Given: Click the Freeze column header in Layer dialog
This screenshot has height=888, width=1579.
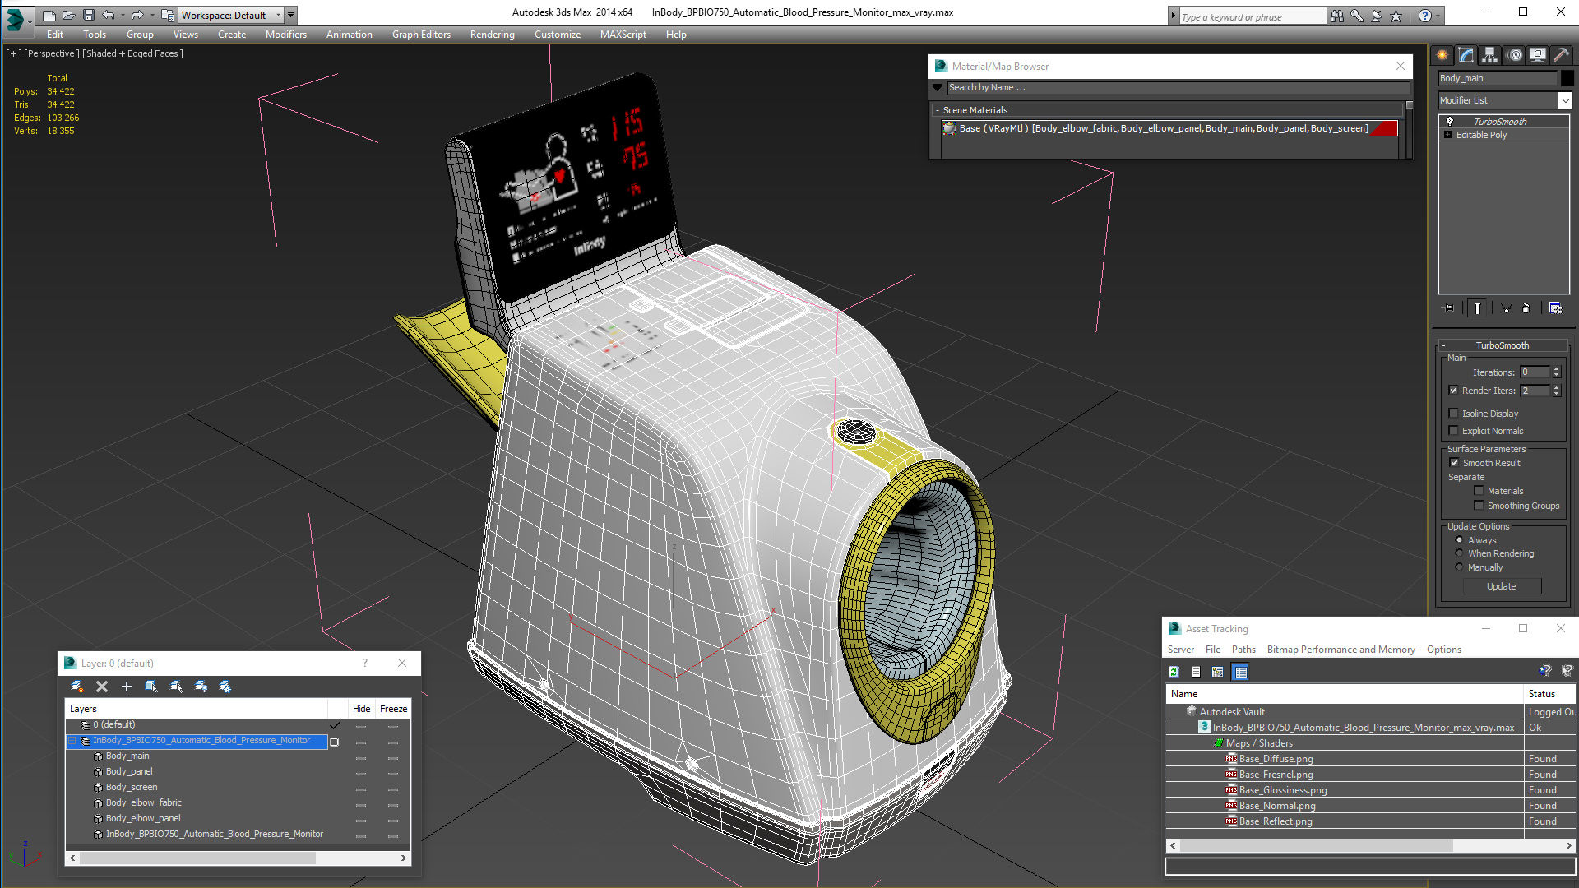Looking at the screenshot, I should click(393, 709).
